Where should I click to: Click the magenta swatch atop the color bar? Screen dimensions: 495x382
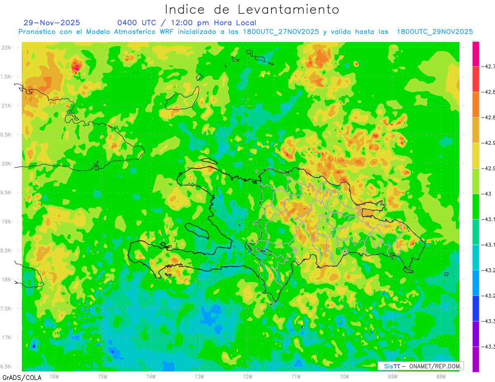point(476,54)
